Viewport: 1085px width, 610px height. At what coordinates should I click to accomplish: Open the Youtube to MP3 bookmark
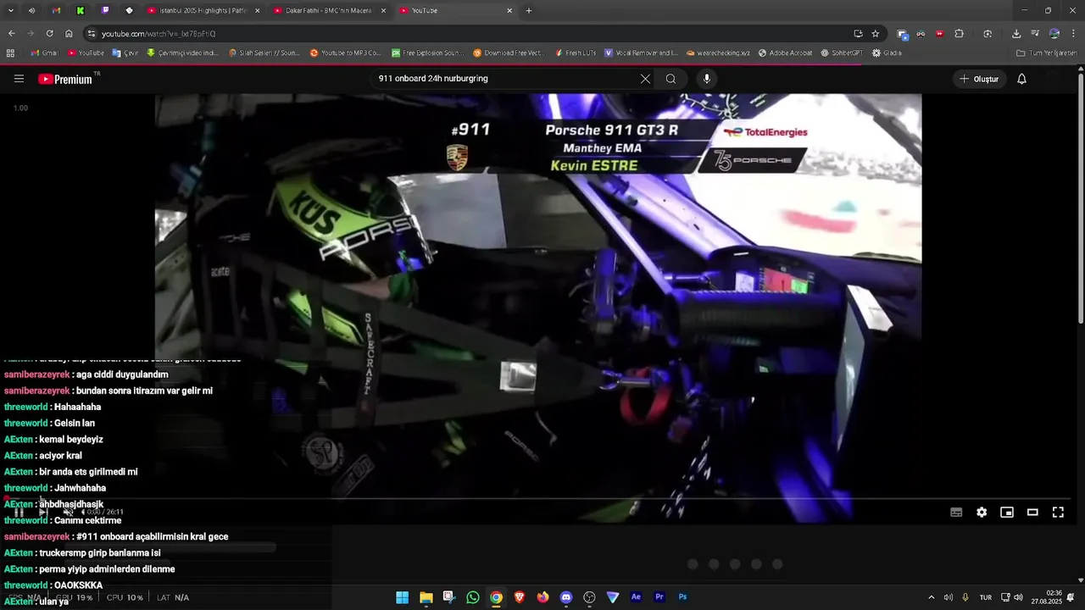click(x=345, y=53)
